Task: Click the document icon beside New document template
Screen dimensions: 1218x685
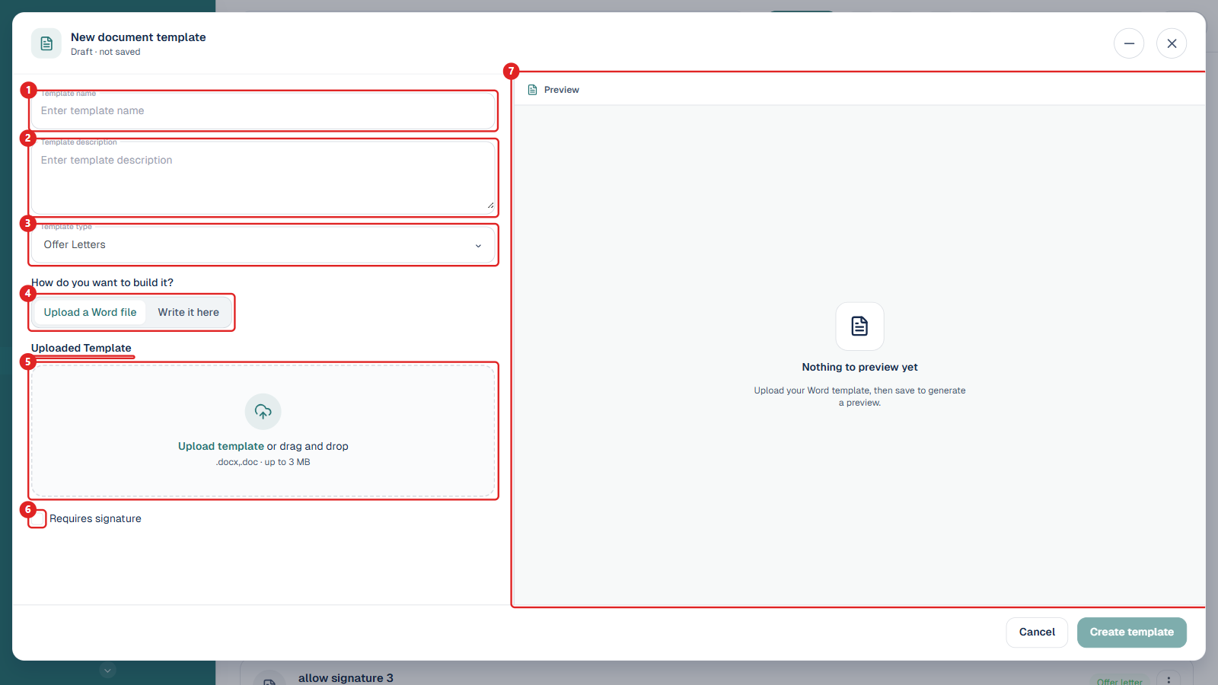Action: (x=46, y=43)
